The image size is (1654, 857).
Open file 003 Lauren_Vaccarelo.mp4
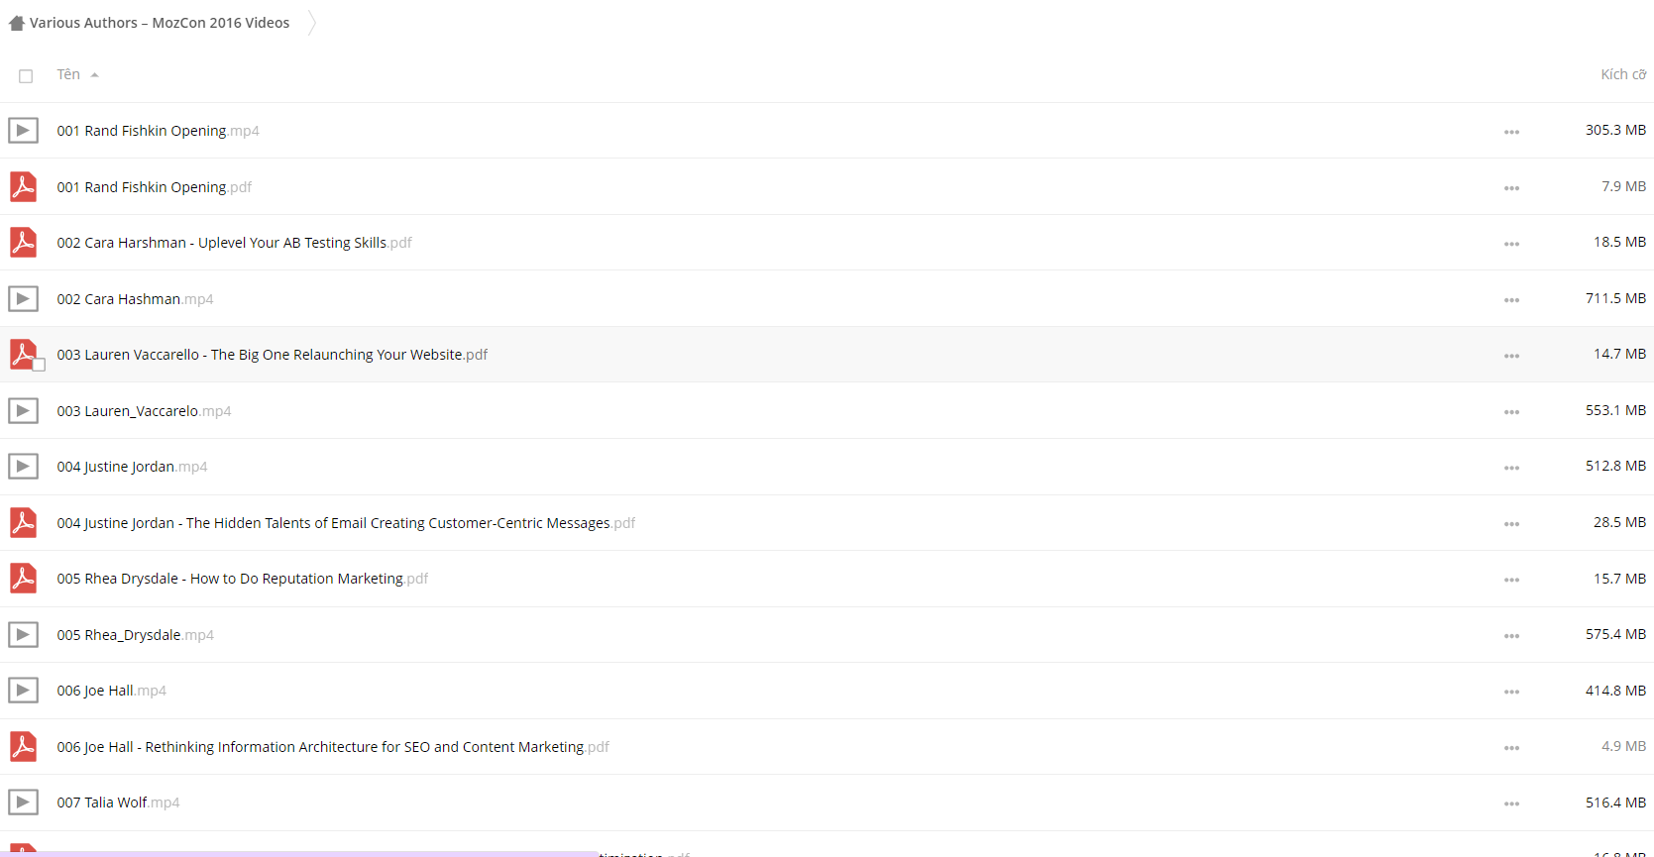coord(144,411)
